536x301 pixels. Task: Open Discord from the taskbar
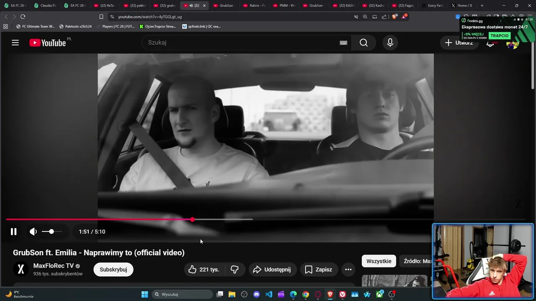(257, 294)
